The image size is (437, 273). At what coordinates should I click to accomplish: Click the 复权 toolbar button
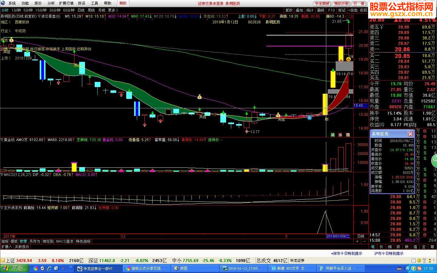pyautogui.click(x=289, y=10)
